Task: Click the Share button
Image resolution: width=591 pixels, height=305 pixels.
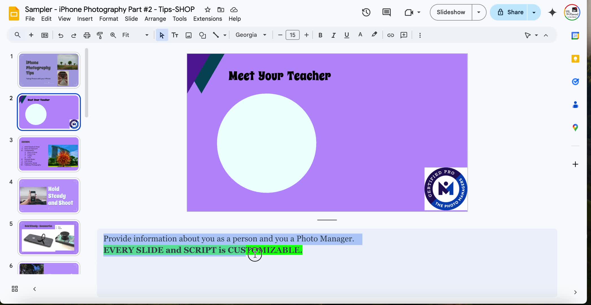Action: [x=510, y=12]
